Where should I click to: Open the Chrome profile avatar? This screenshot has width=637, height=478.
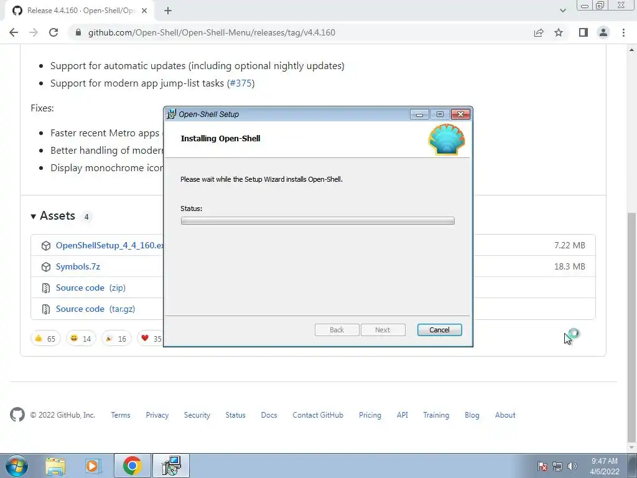click(603, 32)
